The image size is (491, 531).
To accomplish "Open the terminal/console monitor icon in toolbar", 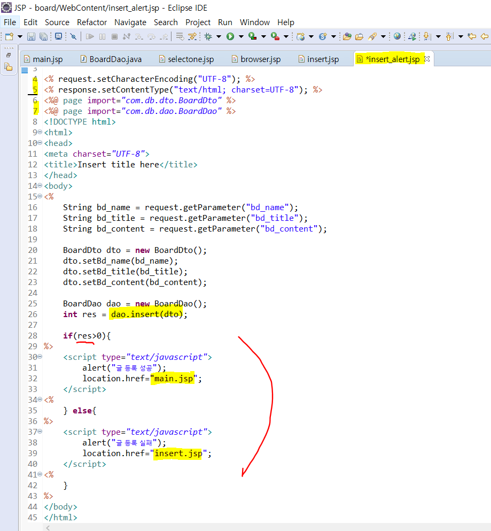I will [59, 36].
